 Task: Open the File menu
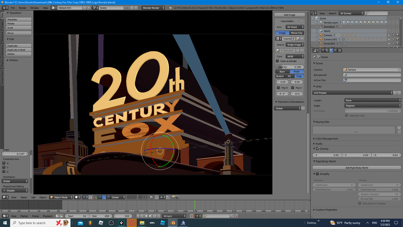(x=13, y=8)
